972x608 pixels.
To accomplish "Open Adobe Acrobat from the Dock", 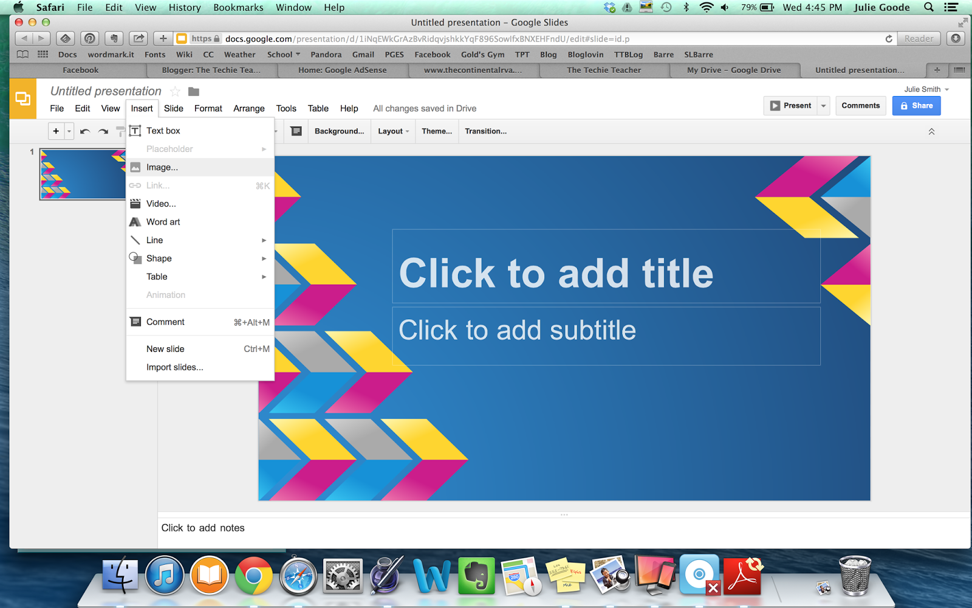I will [x=744, y=575].
